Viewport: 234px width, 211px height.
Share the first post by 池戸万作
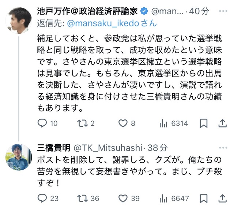click(x=222, y=123)
